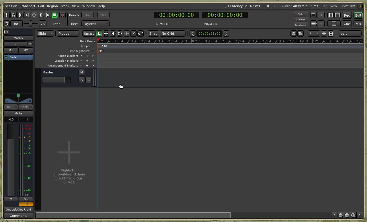Image resolution: width=367 pixels, height=222 pixels.
Task: Click the orange RTA button
Action: click(x=26, y=204)
